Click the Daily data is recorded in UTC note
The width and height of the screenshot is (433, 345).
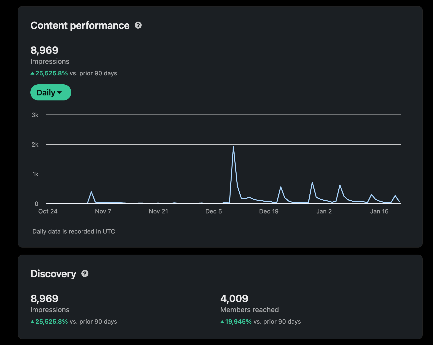coord(74,232)
